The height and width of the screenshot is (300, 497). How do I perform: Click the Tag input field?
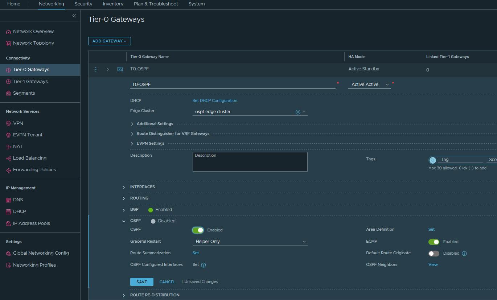tap(461, 160)
